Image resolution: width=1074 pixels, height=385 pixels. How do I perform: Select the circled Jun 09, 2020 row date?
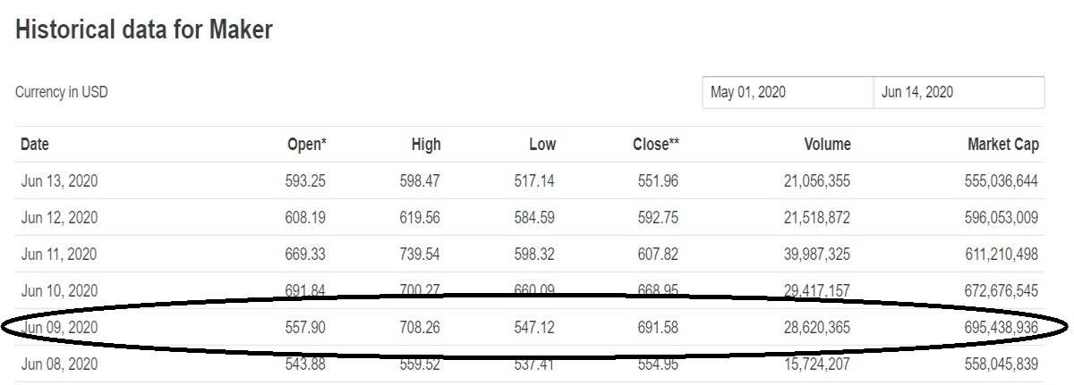59,328
